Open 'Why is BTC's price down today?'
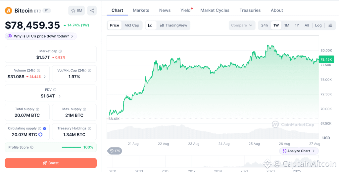Viewport: 339px width, 172px height. click(x=41, y=36)
